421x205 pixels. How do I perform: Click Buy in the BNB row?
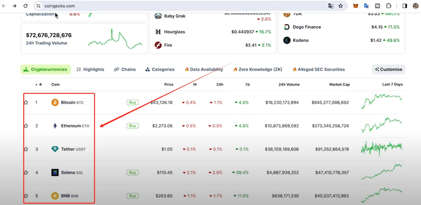pyautogui.click(x=133, y=196)
